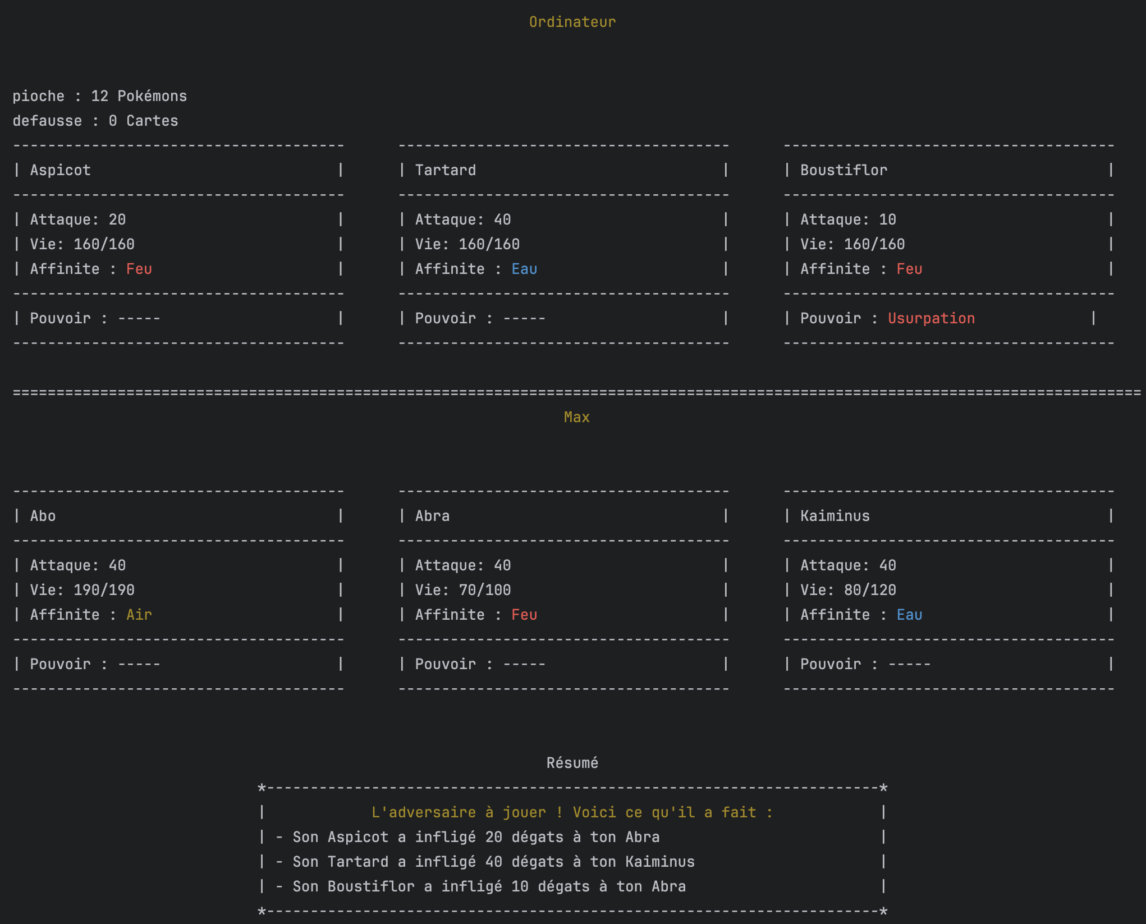This screenshot has height=924, width=1146.
Task: Click the Résumé heading
Action: pos(572,763)
